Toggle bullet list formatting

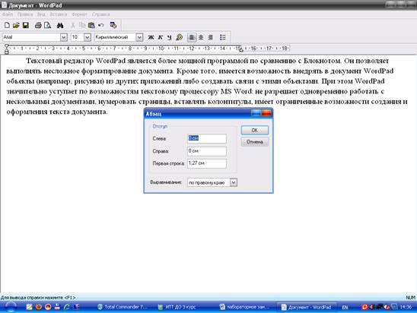223,37
